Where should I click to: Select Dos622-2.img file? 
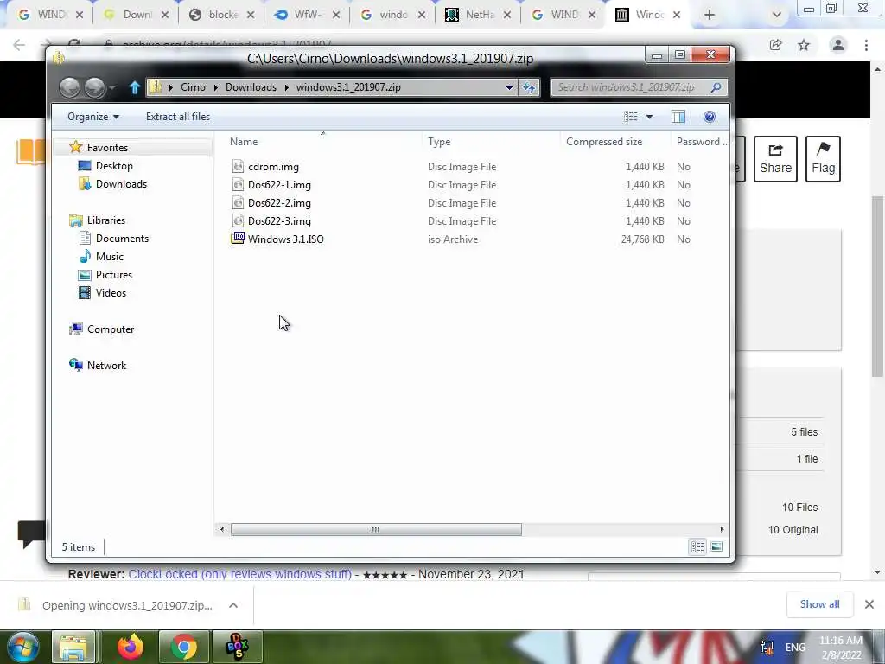(279, 202)
